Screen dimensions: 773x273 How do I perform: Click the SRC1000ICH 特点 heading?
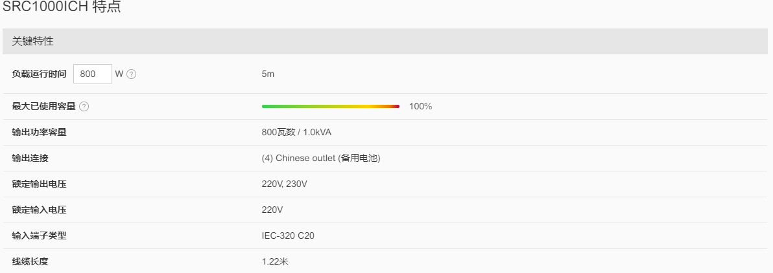coord(62,7)
